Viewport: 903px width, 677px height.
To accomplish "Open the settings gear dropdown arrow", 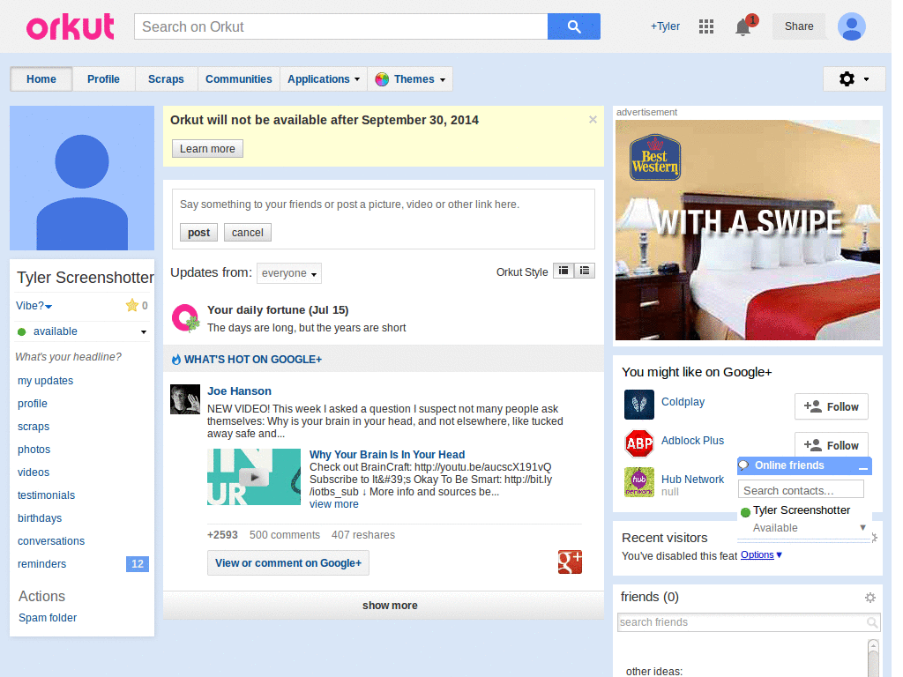I will point(866,79).
